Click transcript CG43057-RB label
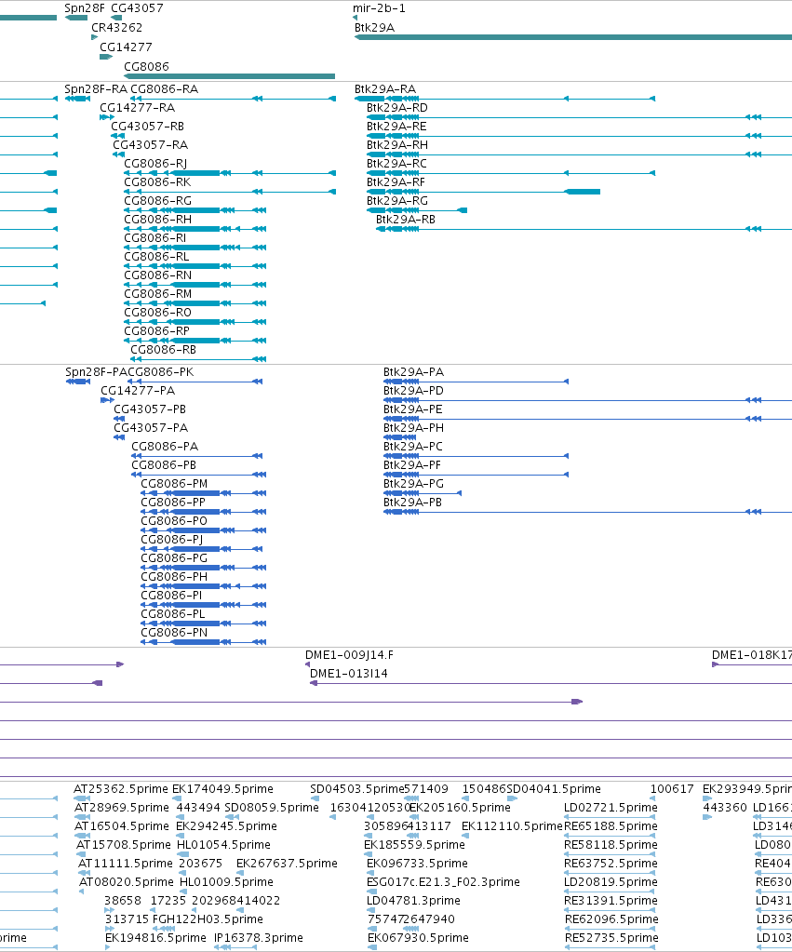 point(148,127)
